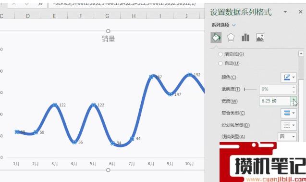Select column header H
Viewport: 306px width, 182px height.
[x=134, y=16]
